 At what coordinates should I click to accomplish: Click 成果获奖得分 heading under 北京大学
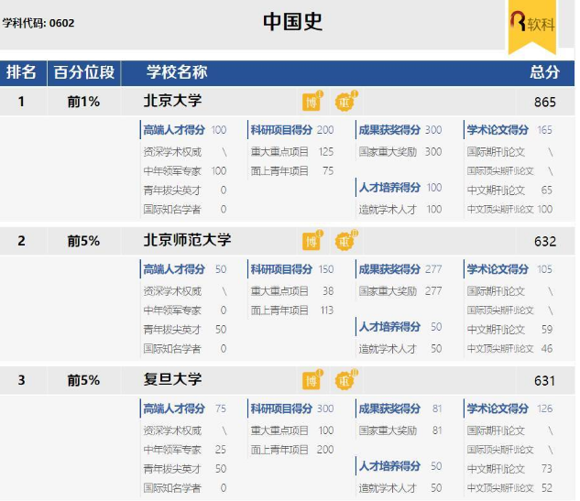point(389,130)
